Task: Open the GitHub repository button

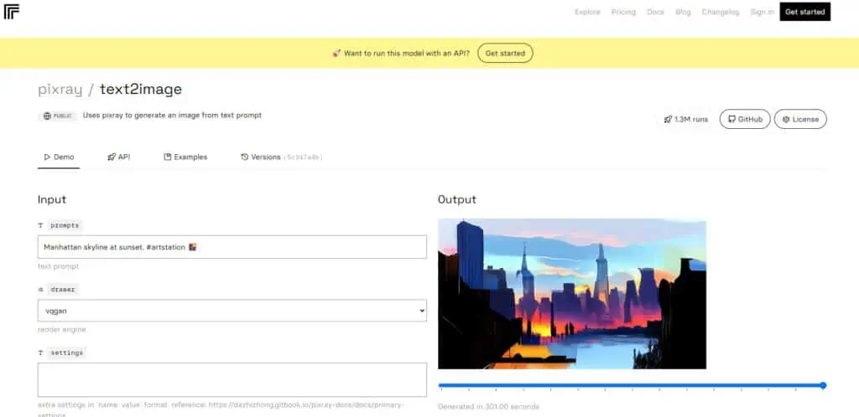Action: coord(745,119)
